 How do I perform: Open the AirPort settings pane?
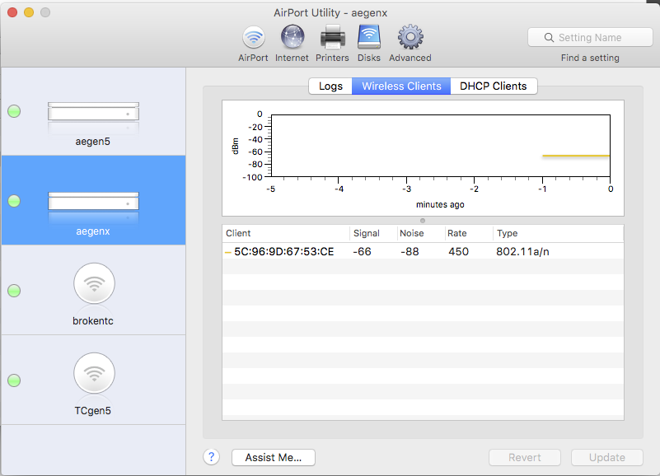tap(253, 44)
